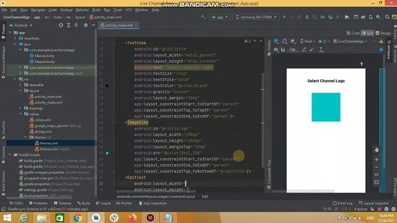Click collapse all icon in project panel
Image resolution: width=397 pixels, height=223 pixels.
point(76,25)
